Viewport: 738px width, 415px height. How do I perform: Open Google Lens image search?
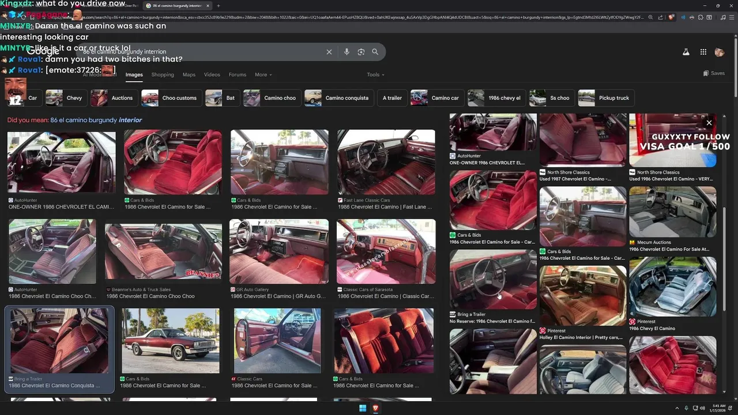point(361,52)
